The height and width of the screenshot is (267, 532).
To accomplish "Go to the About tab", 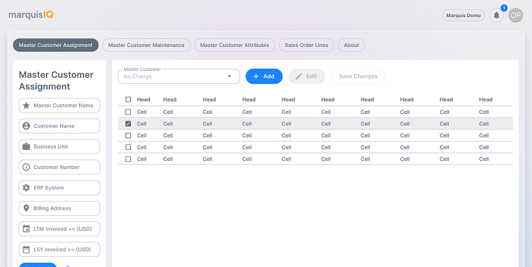I will click(x=351, y=45).
